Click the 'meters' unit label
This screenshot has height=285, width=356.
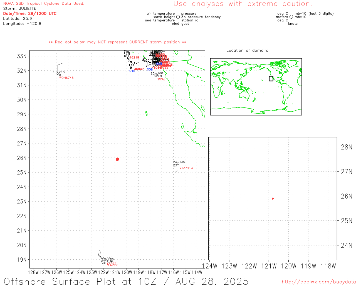coord(282,17)
